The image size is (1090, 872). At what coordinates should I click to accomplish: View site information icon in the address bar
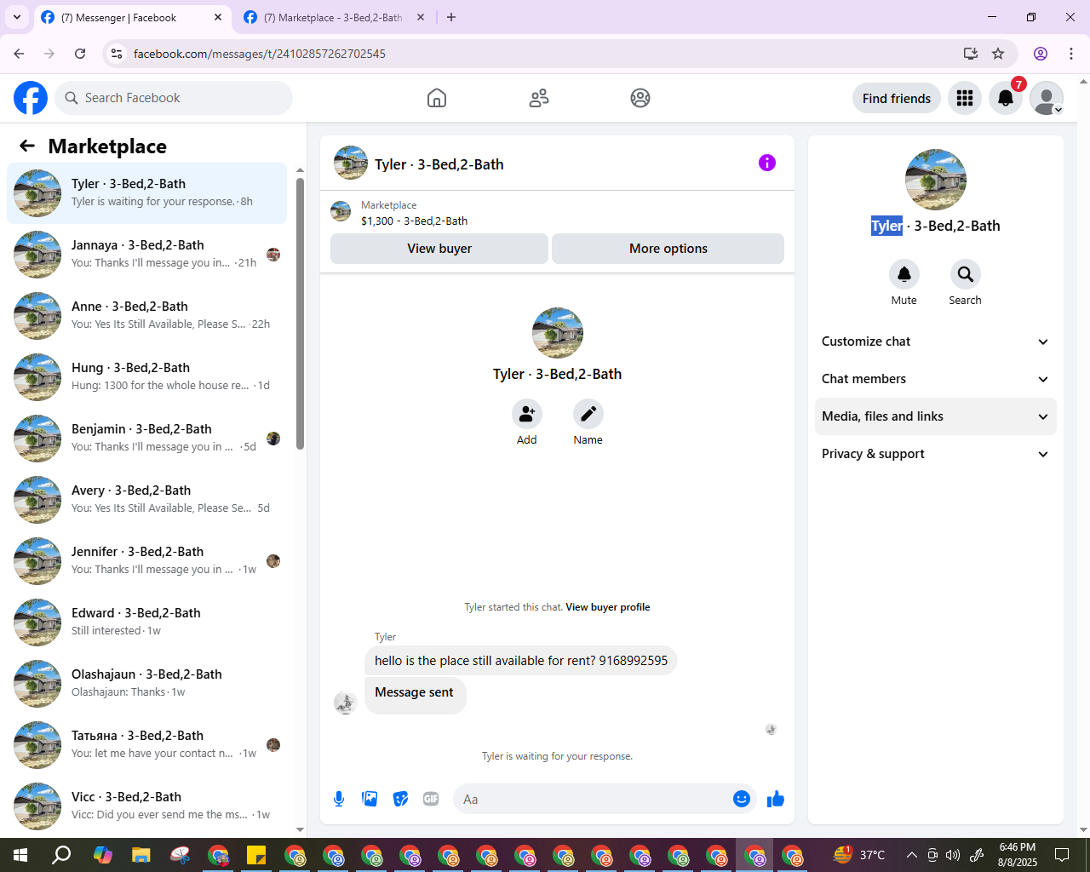pos(117,54)
